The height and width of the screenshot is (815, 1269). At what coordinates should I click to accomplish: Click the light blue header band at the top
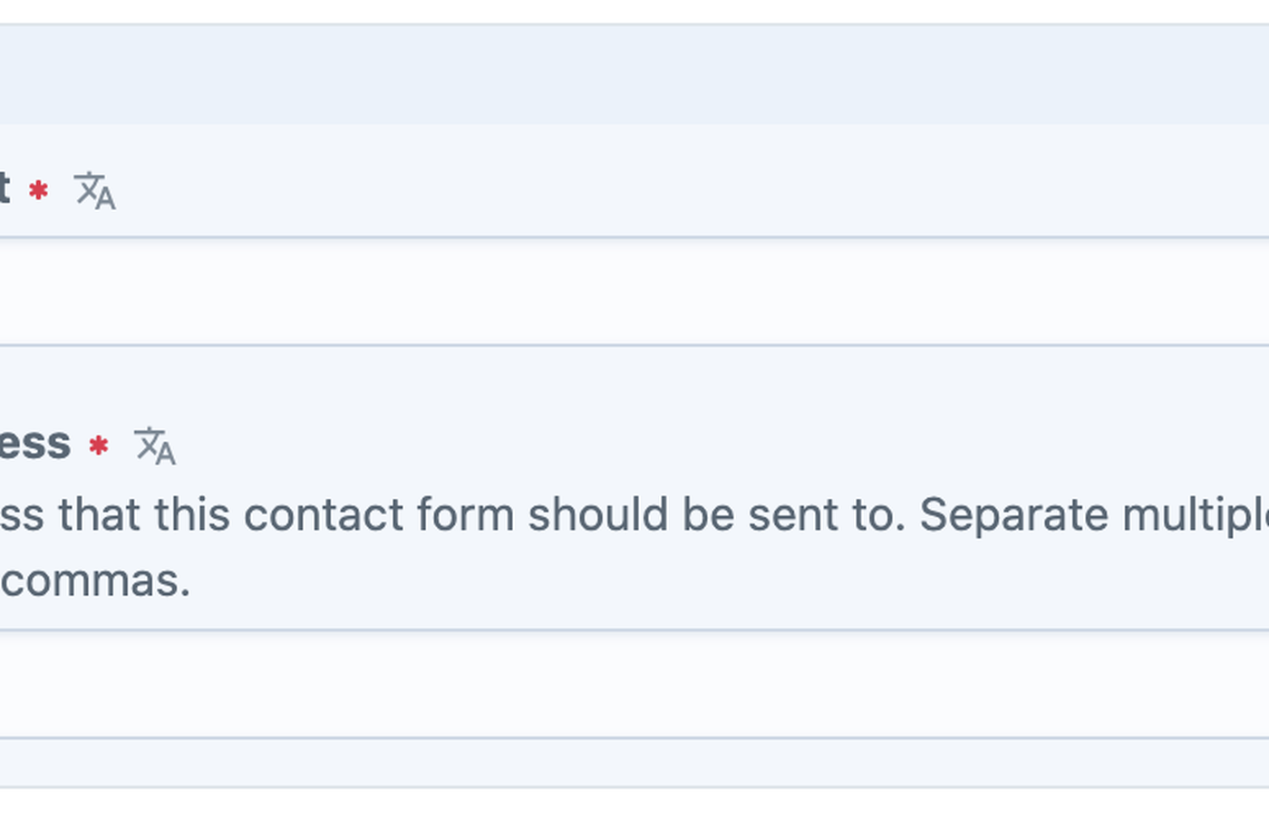634,74
